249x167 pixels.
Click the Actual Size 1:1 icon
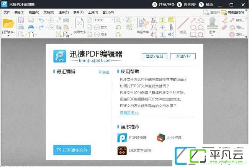coord(79,23)
